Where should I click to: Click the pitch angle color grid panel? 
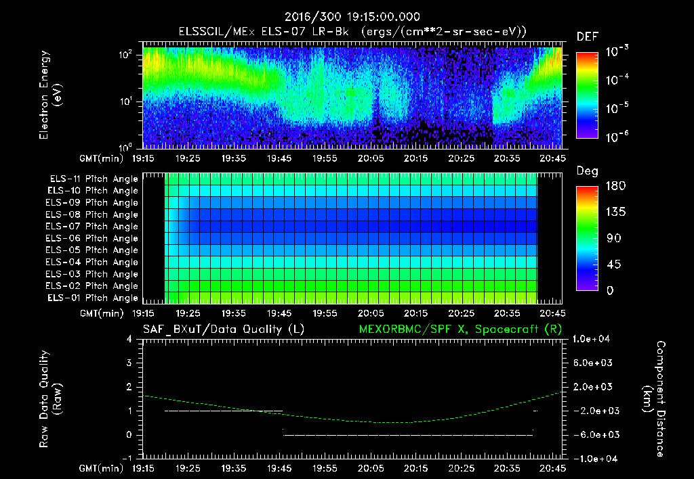click(x=351, y=239)
